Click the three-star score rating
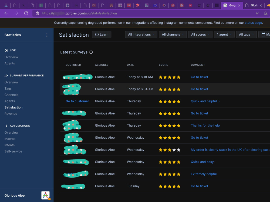The image size is (270, 202). [170, 150]
